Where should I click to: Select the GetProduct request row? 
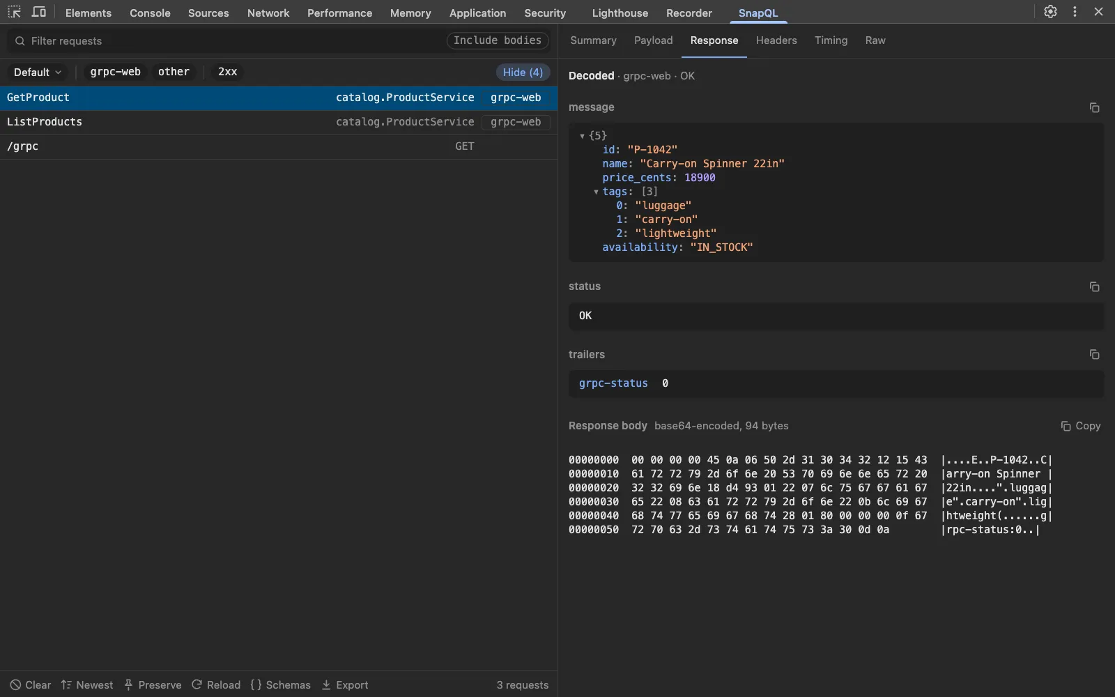[x=279, y=98]
